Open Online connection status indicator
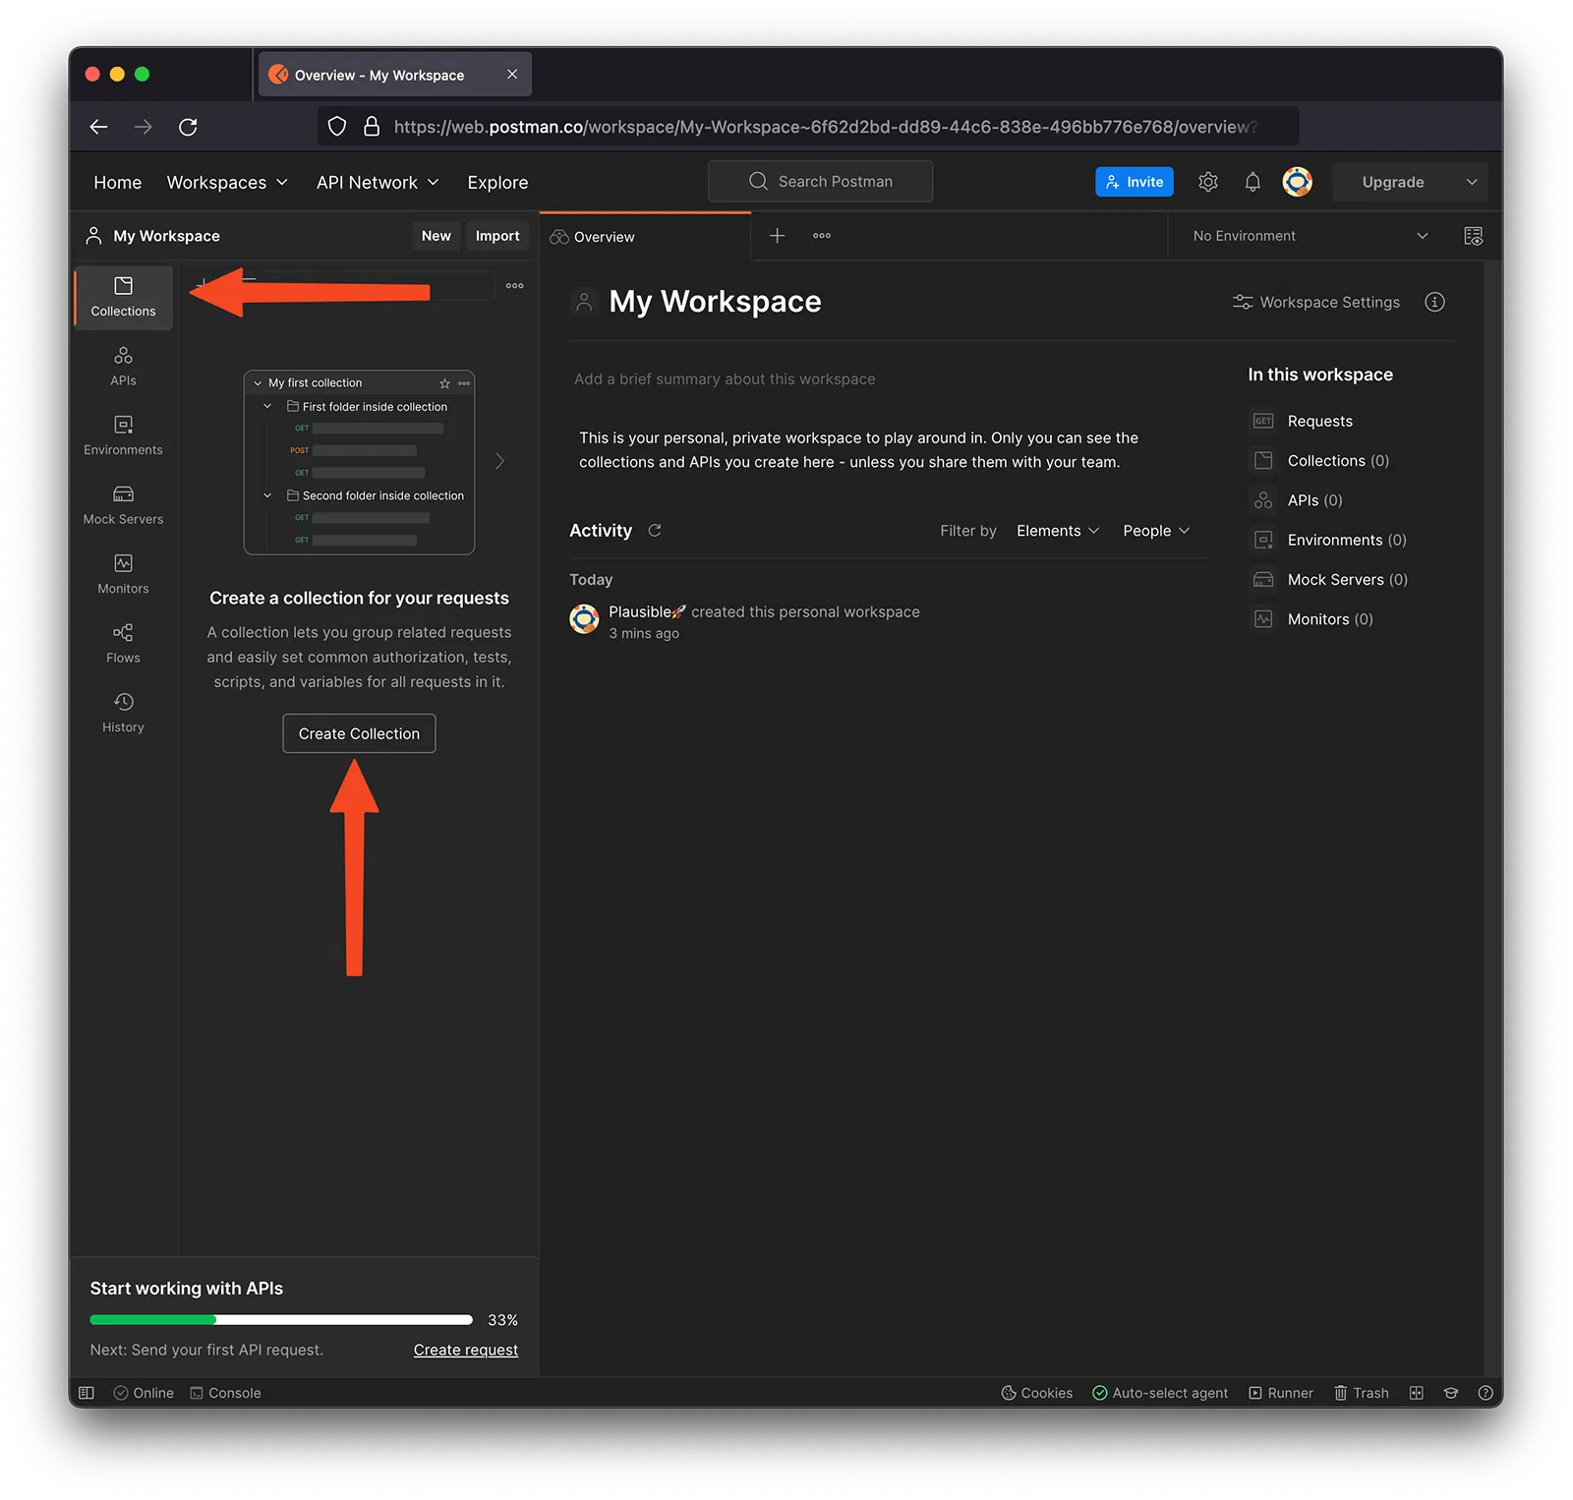The width and height of the screenshot is (1573, 1500). tap(144, 1393)
